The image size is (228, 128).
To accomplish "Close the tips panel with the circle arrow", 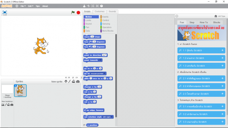I will click(x=177, y=16).
